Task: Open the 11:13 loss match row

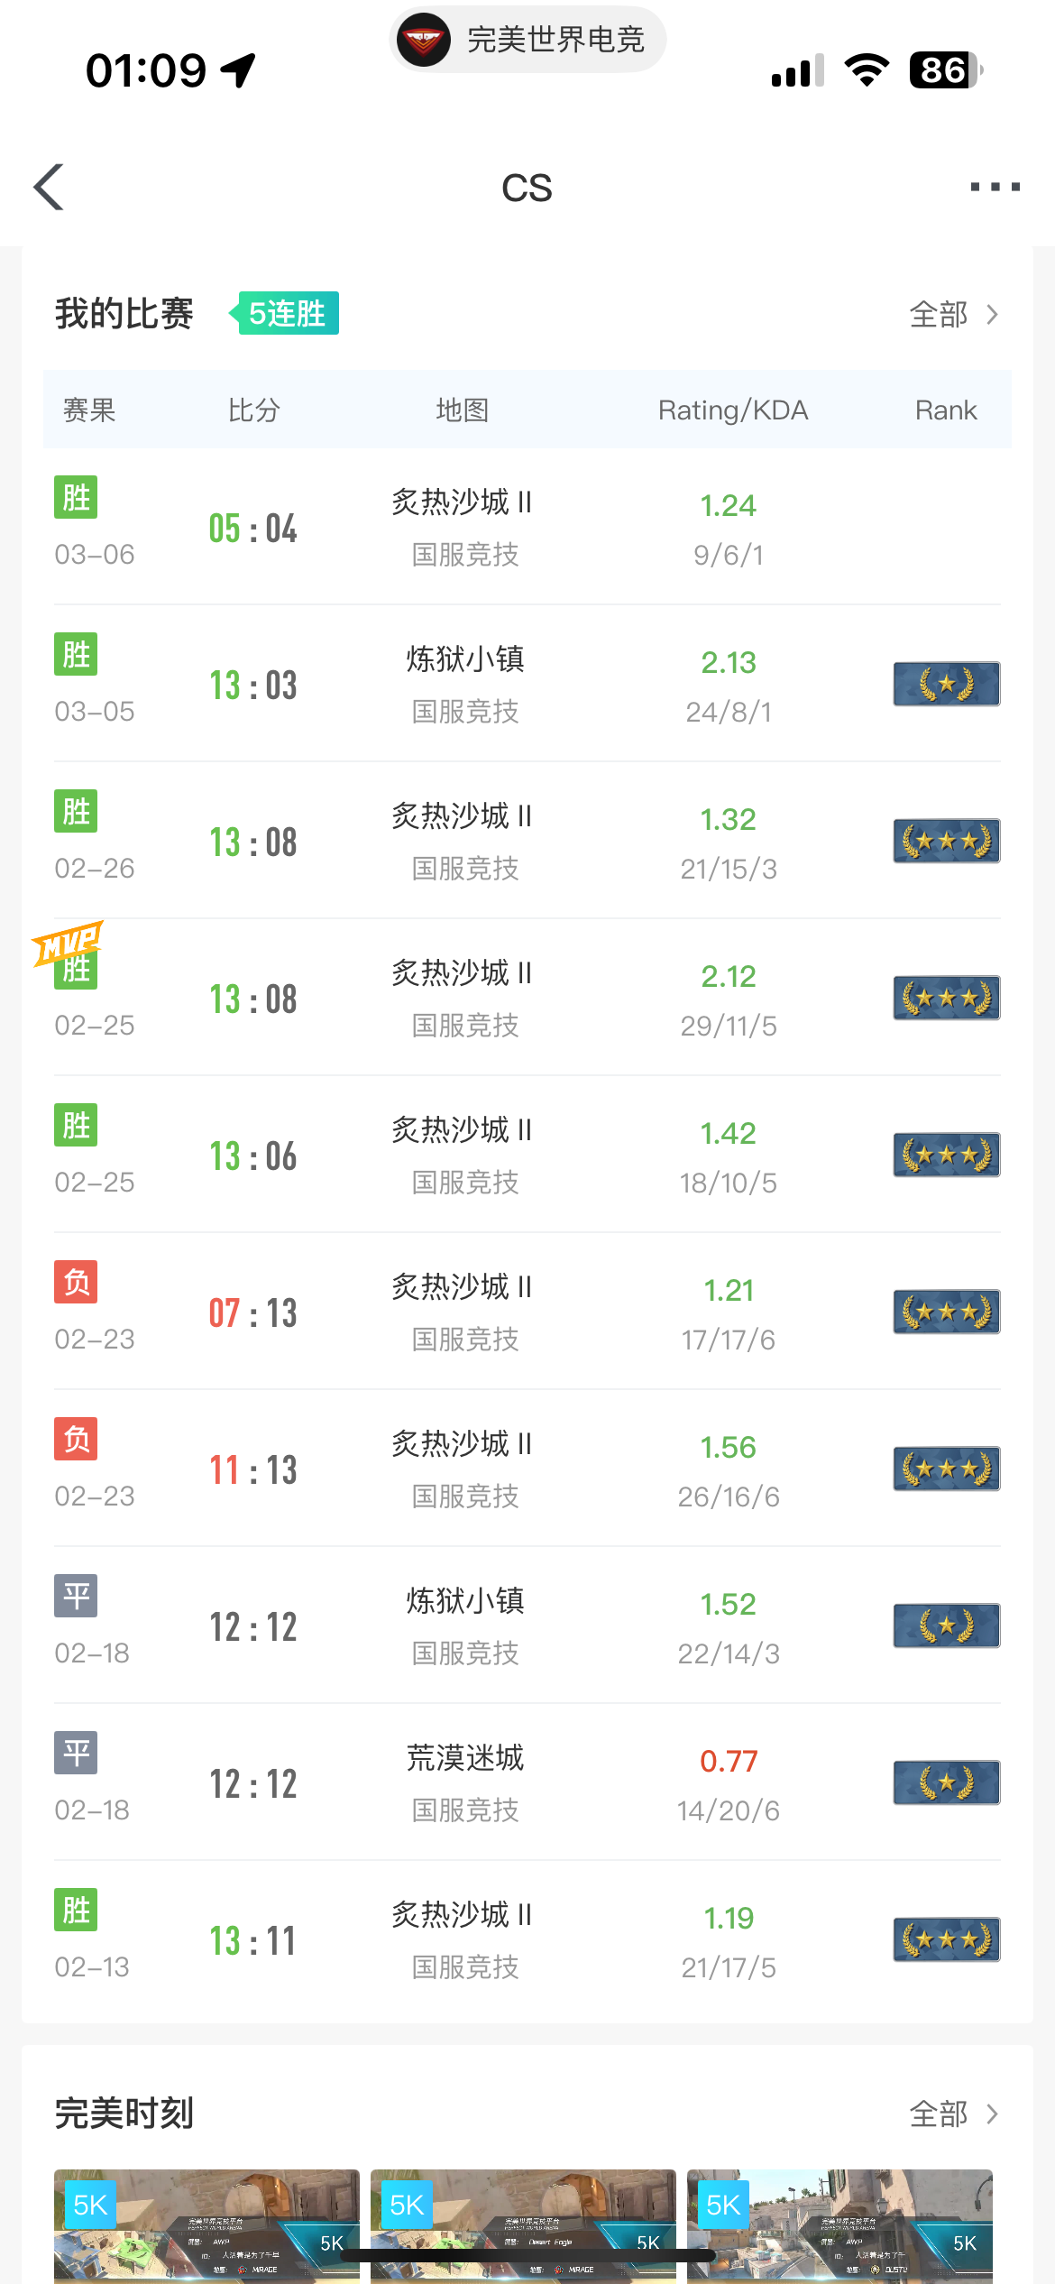Action: tap(462, 1469)
